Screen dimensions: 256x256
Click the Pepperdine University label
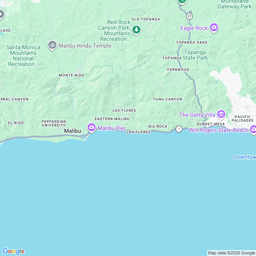coord(54,124)
